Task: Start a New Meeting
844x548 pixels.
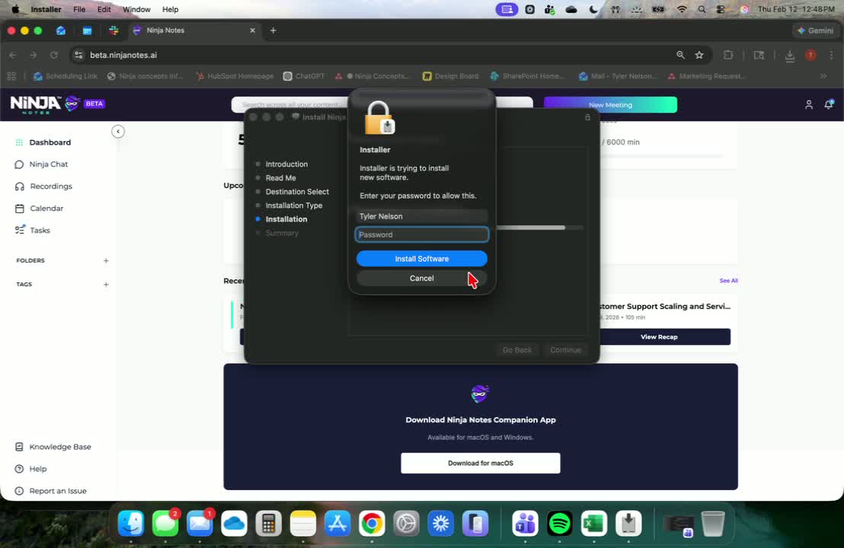Action: coord(610,105)
